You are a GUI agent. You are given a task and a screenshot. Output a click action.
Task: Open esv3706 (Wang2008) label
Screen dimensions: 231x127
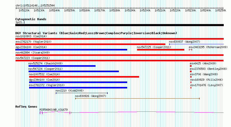204,74
